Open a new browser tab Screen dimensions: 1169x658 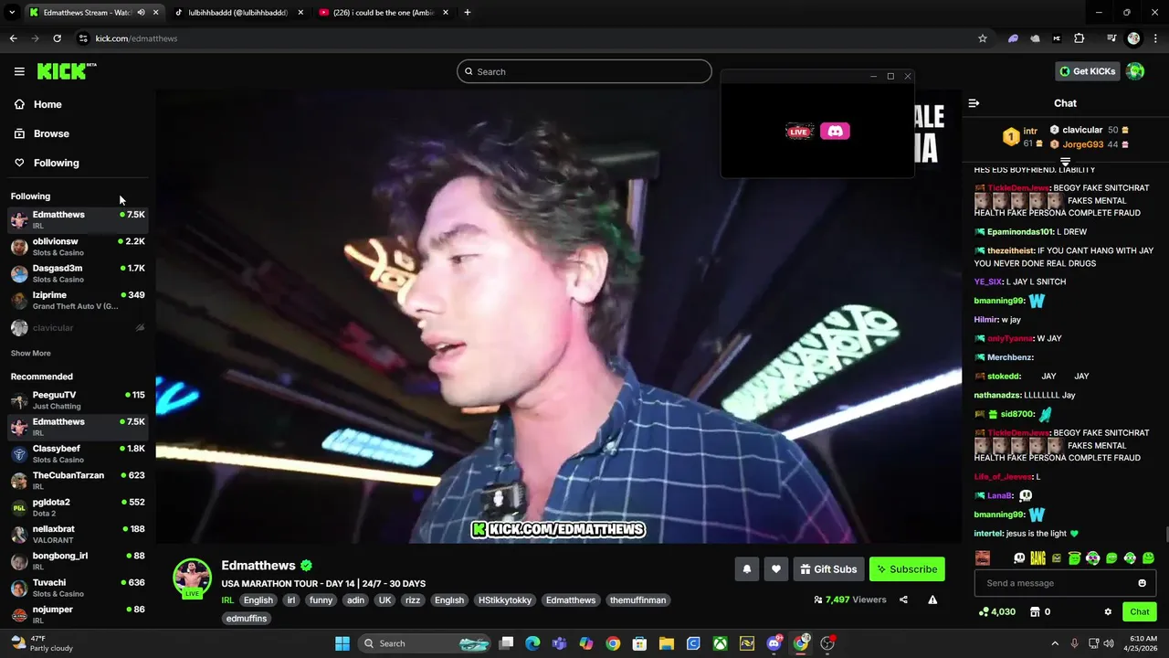point(467,13)
